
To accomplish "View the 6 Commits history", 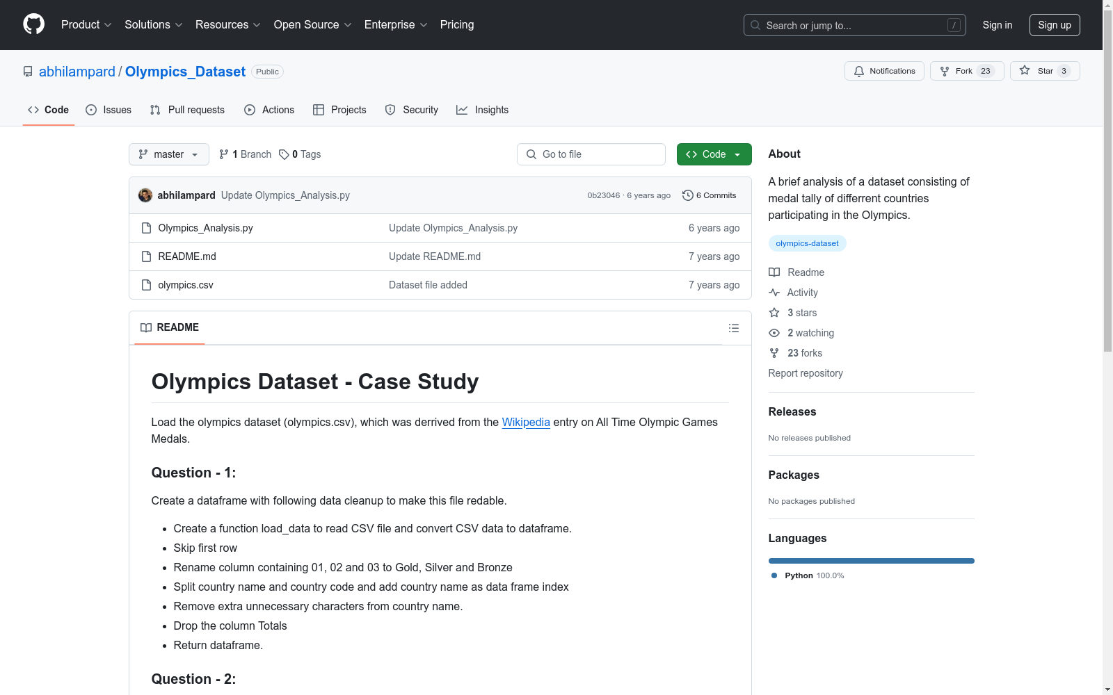I will (710, 195).
